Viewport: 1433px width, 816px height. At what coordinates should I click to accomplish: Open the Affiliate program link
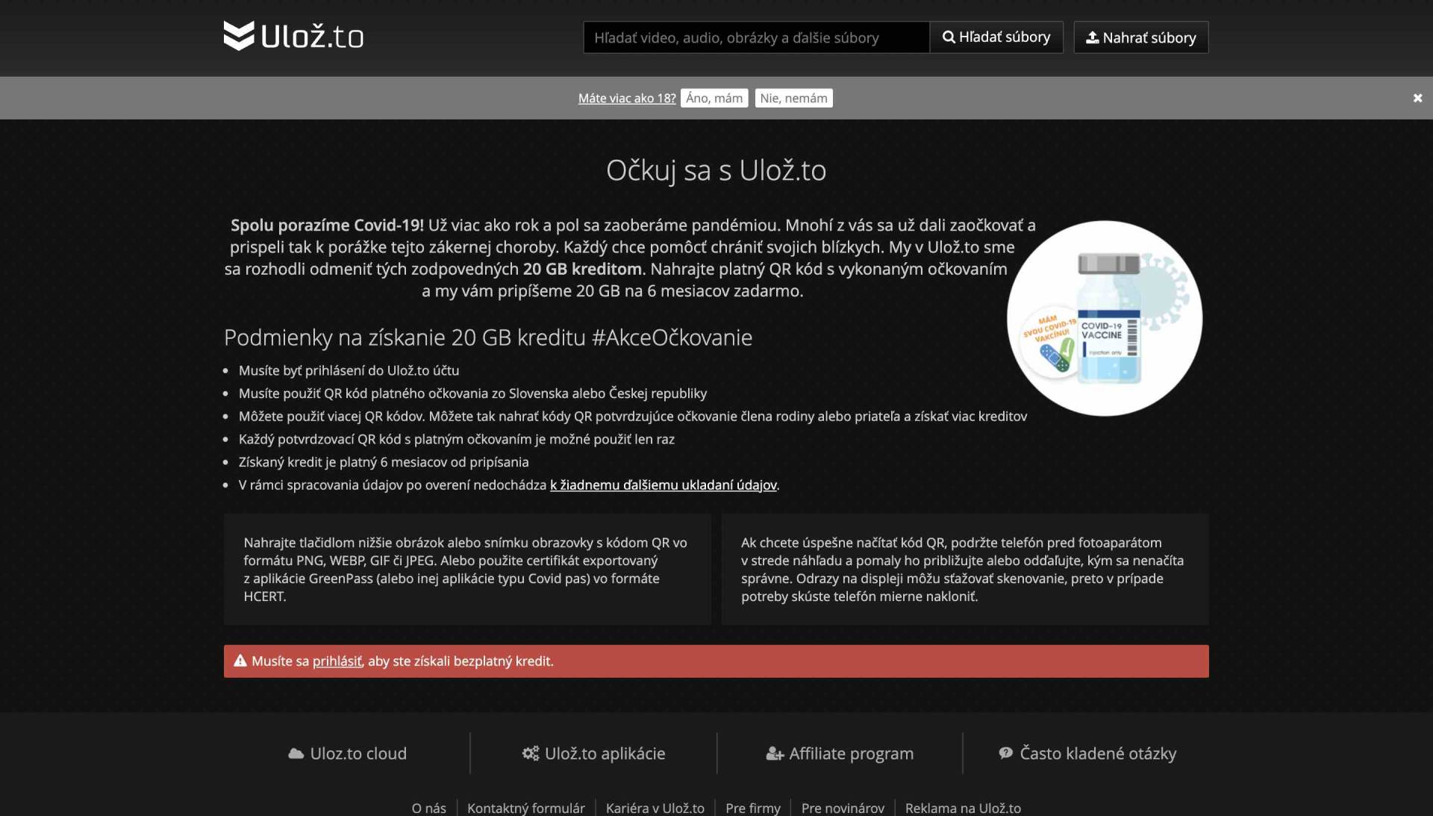(x=840, y=753)
